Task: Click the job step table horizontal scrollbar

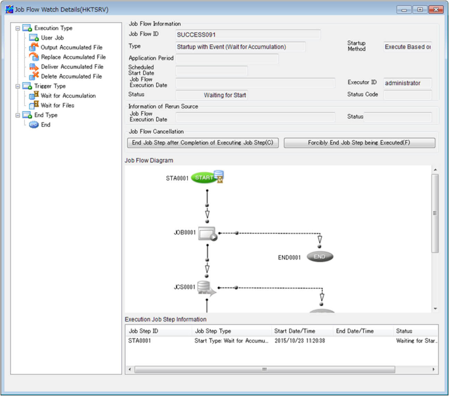Action: 264,370
